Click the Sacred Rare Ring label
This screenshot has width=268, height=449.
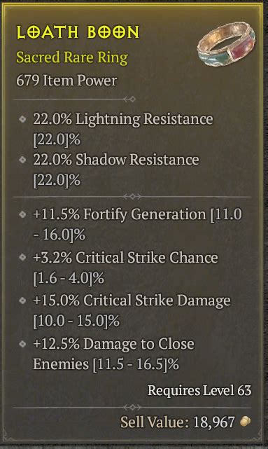[x=72, y=57]
